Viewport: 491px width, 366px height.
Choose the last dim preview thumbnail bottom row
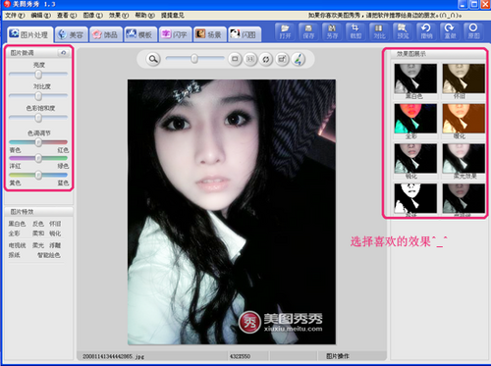pos(464,198)
